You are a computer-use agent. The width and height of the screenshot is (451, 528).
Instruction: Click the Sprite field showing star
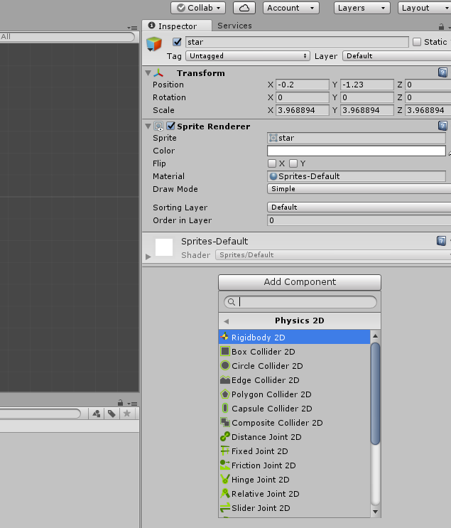coord(357,138)
